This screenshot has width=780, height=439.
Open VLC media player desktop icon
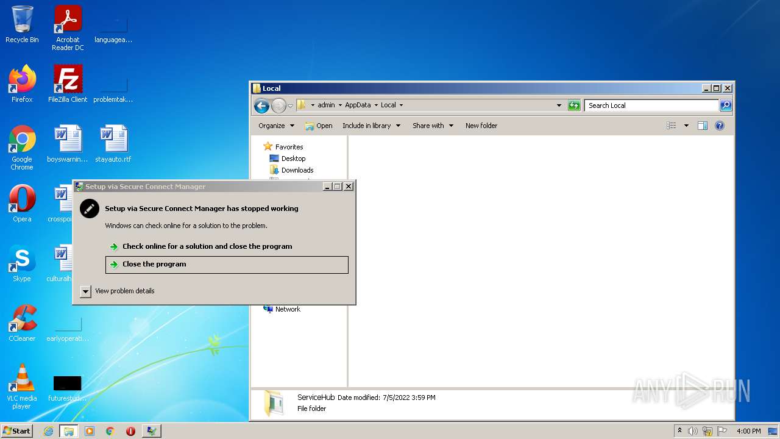tap(22, 387)
